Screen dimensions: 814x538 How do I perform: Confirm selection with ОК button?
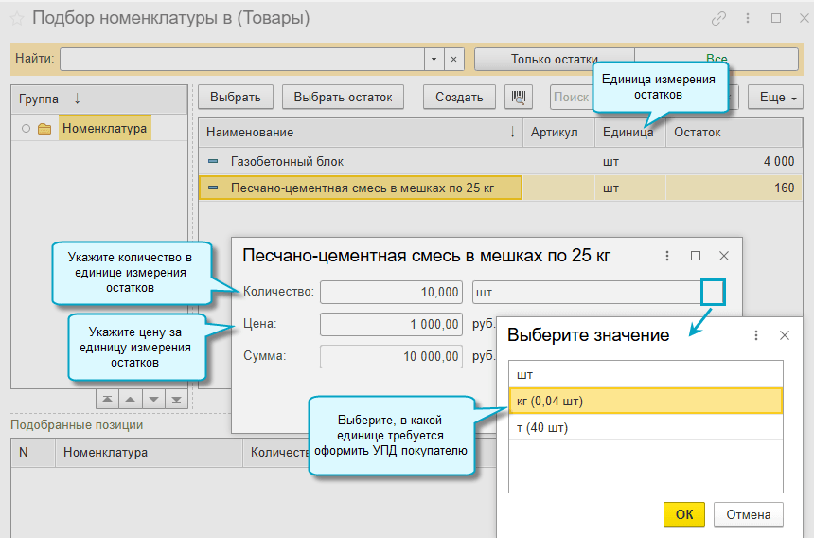point(684,514)
